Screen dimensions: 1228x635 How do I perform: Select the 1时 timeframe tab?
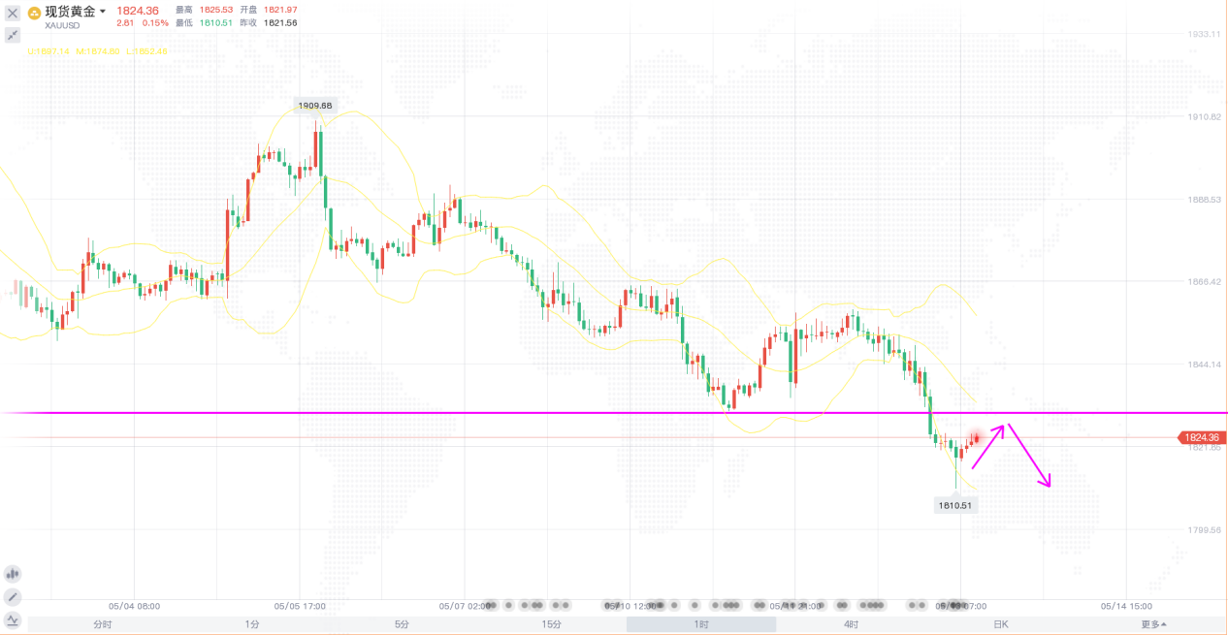click(701, 624)
